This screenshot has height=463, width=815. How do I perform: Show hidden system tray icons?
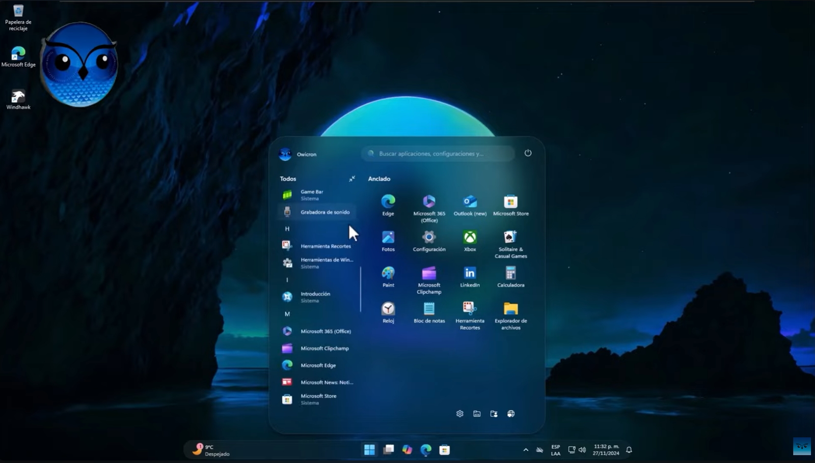point(526,450)
